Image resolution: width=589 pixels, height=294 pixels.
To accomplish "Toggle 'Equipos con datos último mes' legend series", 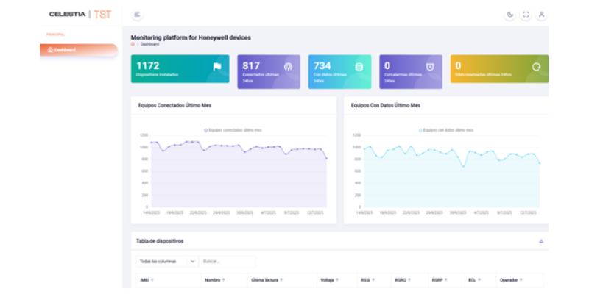I will click(446, 129).
